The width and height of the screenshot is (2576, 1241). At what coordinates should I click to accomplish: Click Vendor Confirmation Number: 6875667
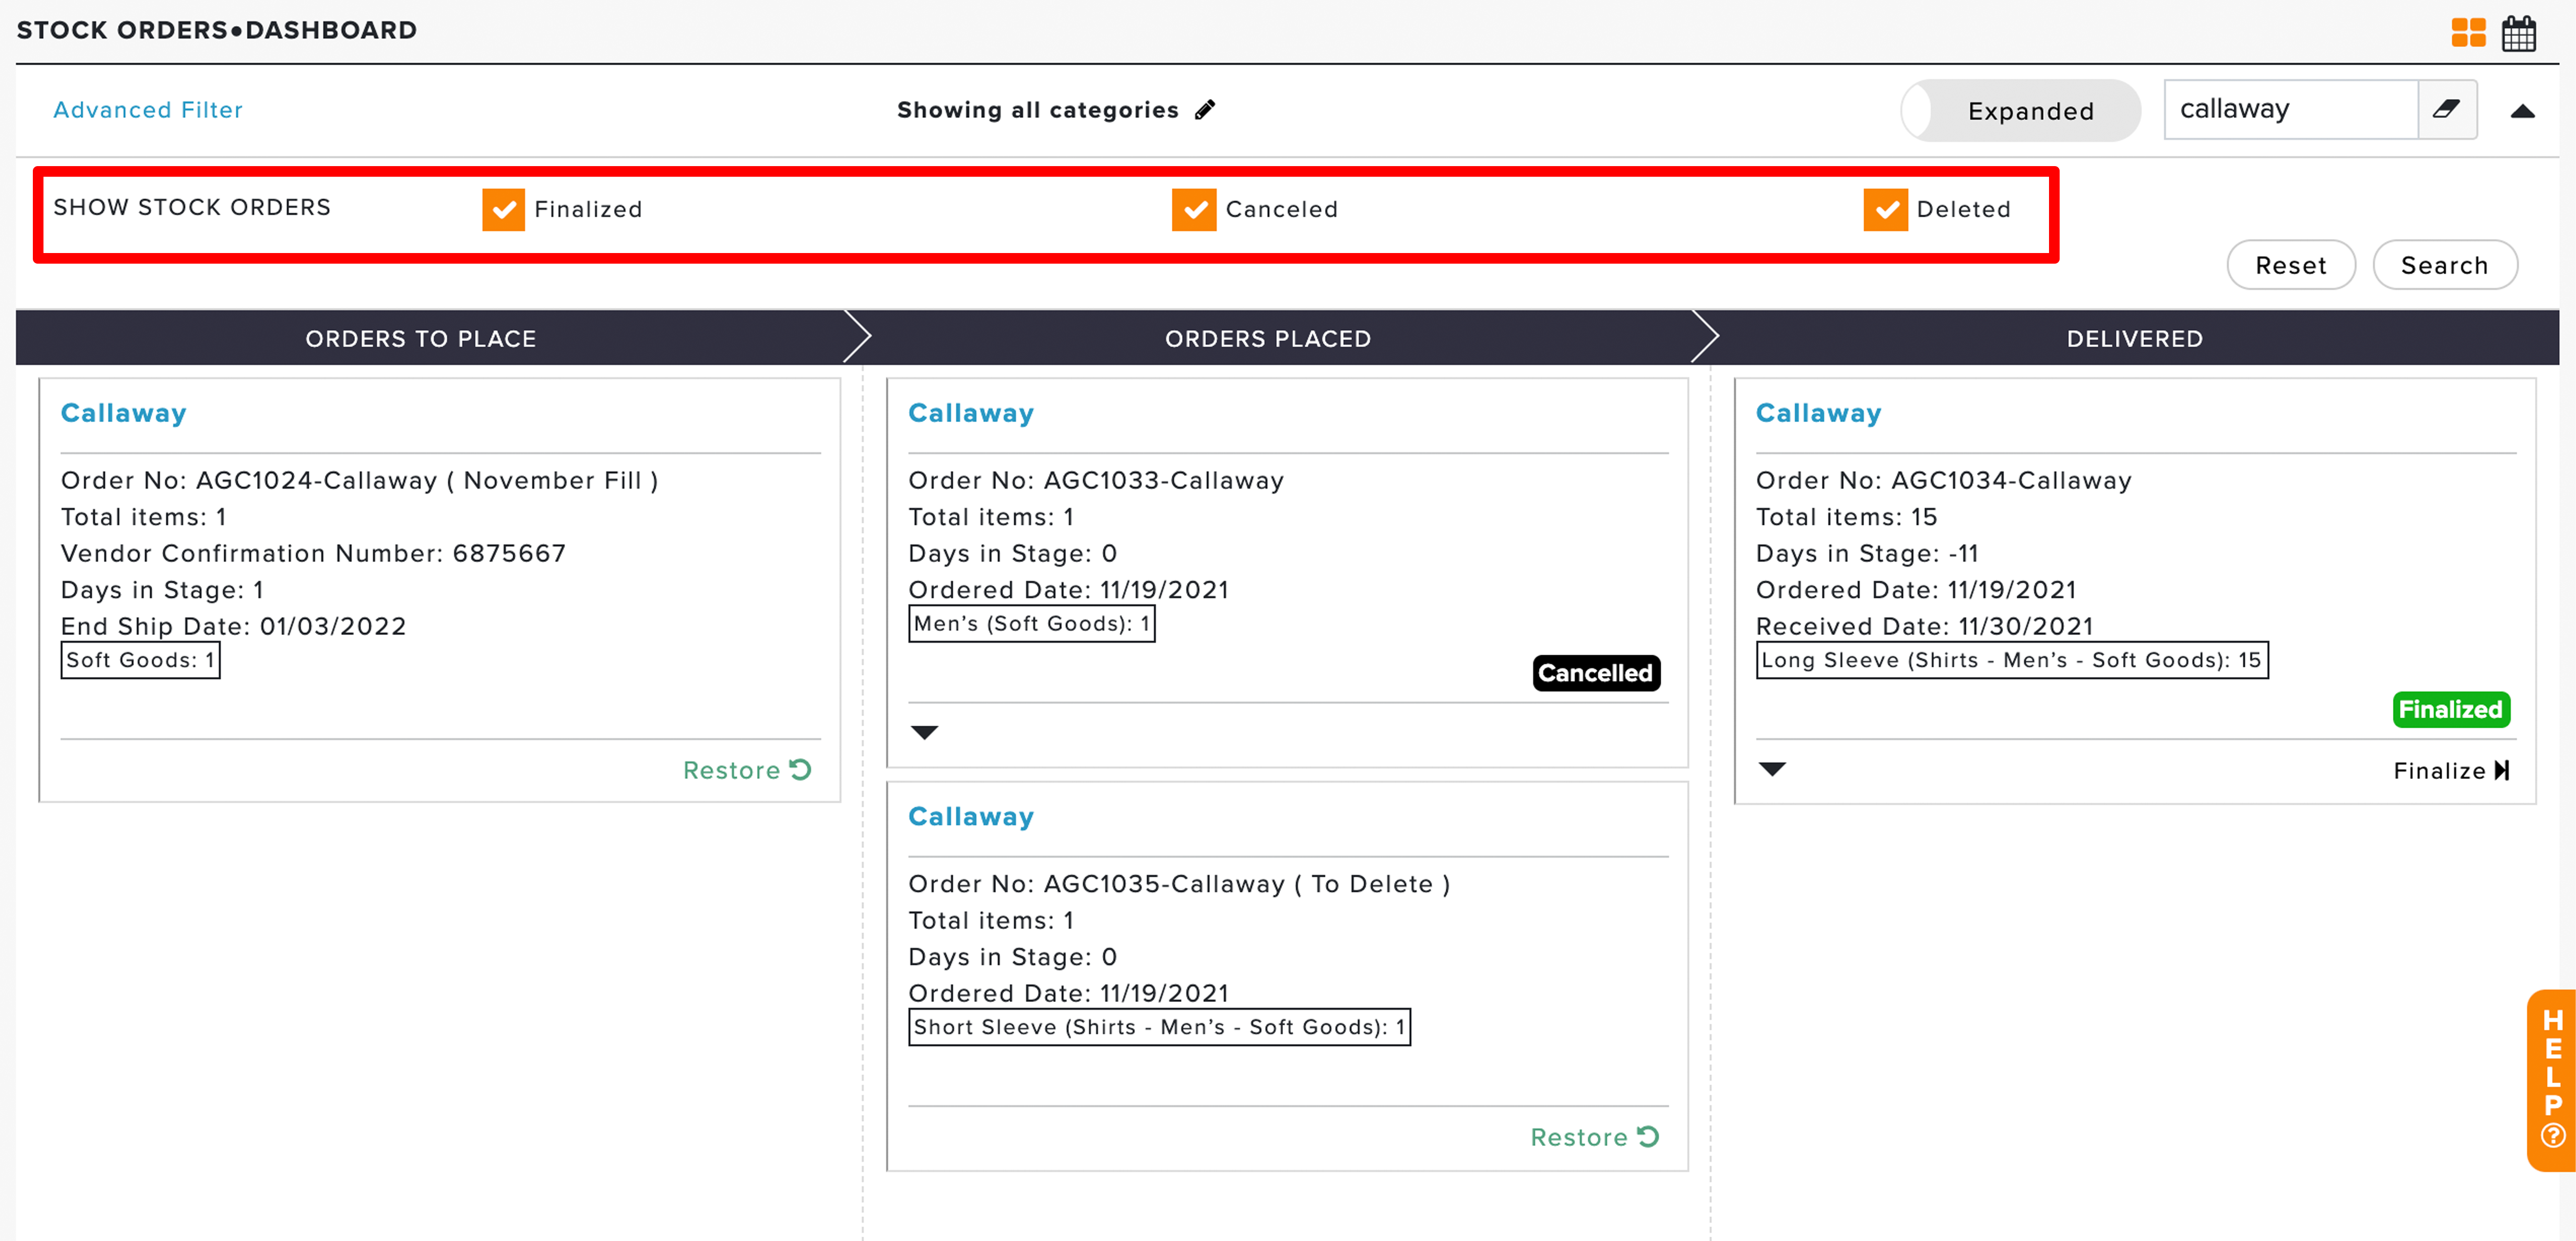pos(313,553)
